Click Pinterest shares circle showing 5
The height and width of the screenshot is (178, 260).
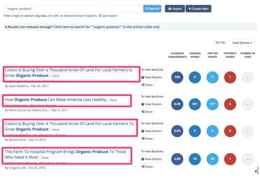[230, 104]
